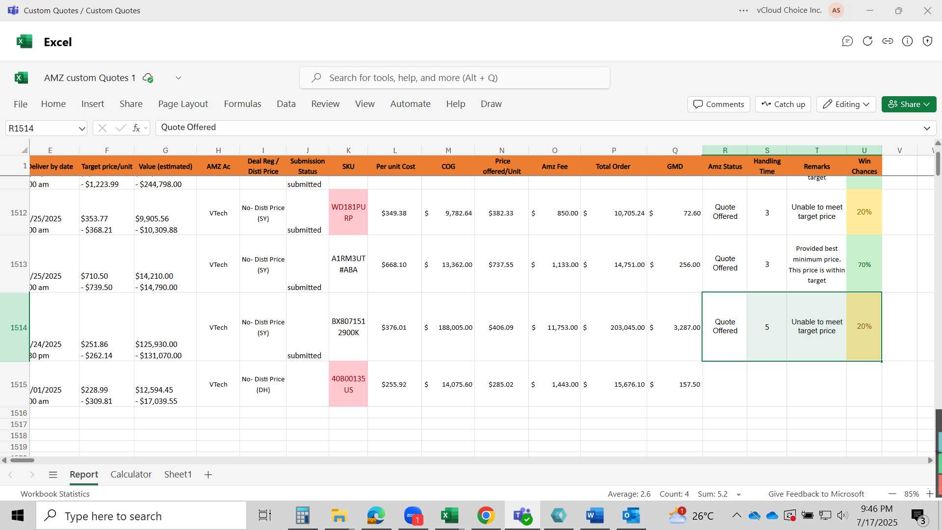
Task: Select column header R
Action: [x=725, y=150]
